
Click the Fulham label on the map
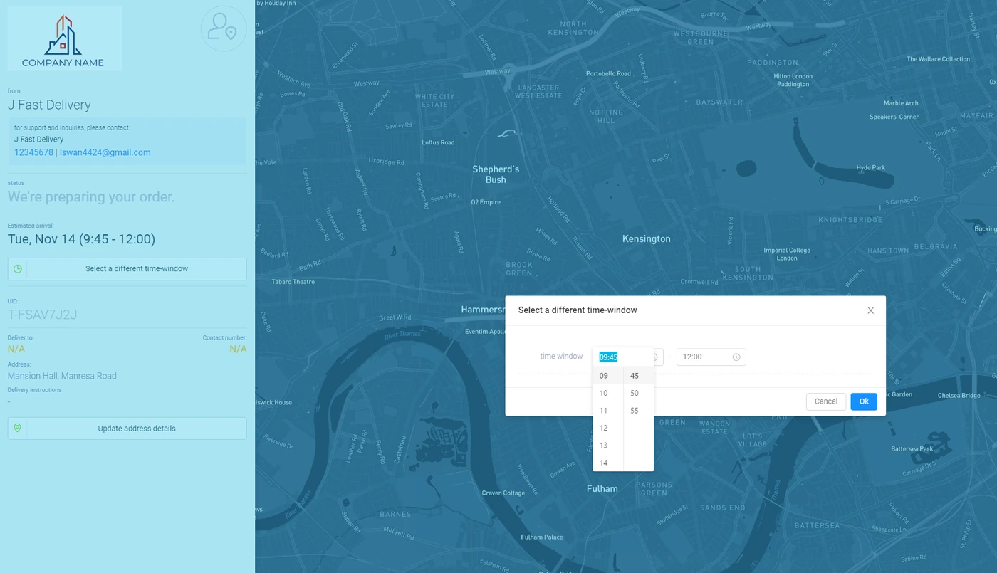(602, 489)
